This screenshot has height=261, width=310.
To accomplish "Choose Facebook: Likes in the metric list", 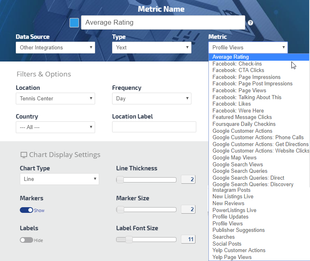I will pos(231,104).
